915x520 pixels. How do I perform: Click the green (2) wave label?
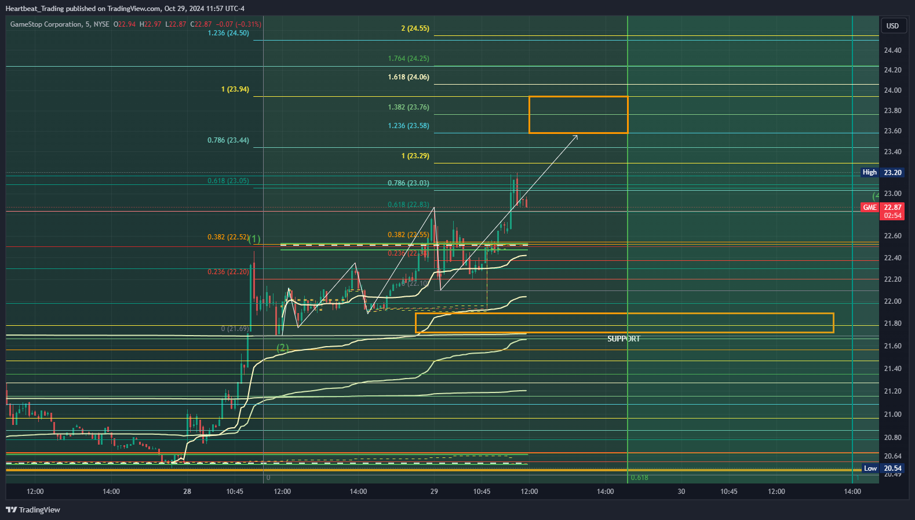(282, 348)
